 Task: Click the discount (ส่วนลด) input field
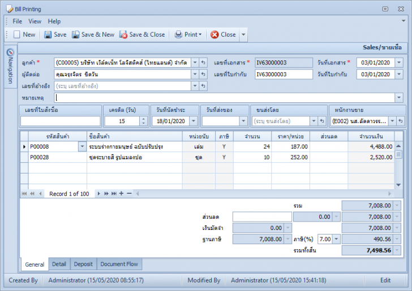pos(261,217)
